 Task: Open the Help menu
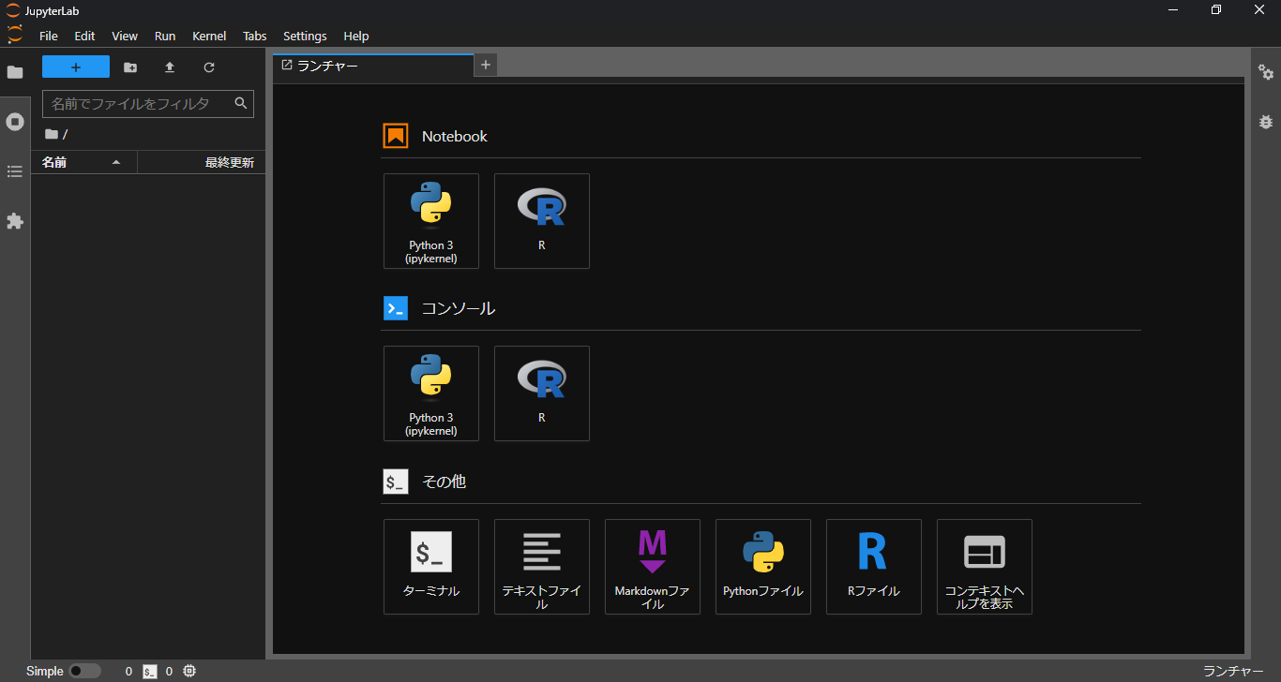point(356,36)
